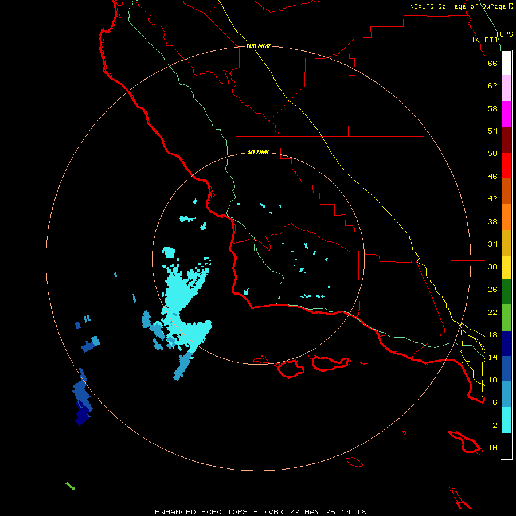516x516 pixels.
Task: Click the '62' legend value
Action: 492,86
